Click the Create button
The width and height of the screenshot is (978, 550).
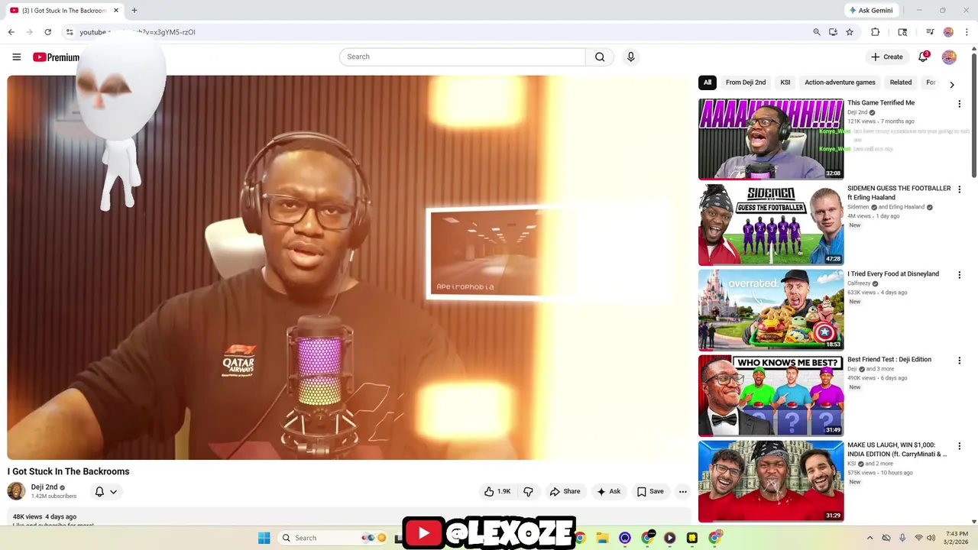(x=886, y=57)
